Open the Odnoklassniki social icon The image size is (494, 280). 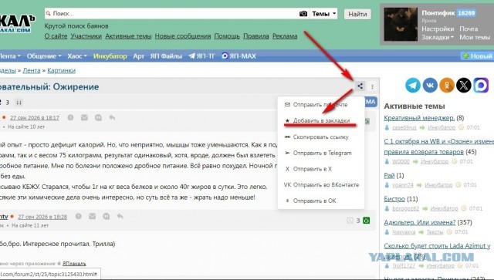447,85
